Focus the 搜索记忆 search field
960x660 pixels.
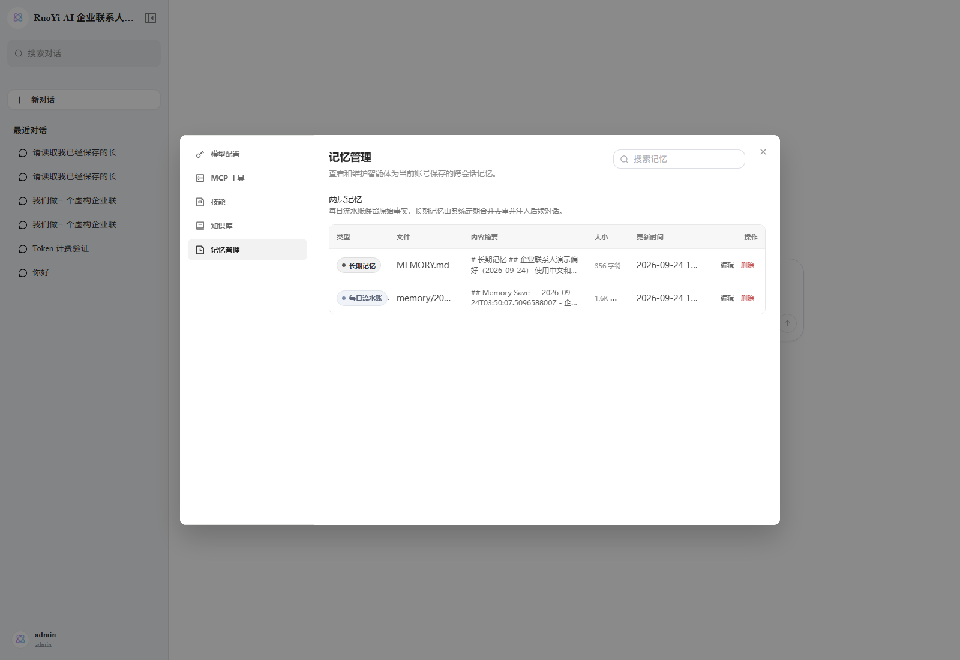[x=679, y=159]
